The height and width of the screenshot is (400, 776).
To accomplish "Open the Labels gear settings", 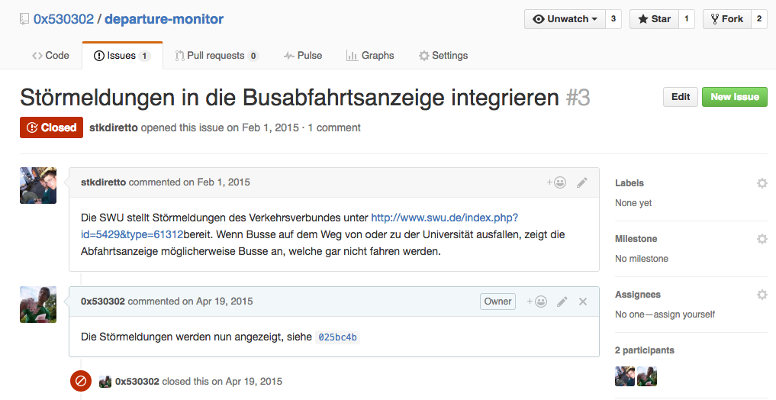I will pyautogui.click(x=762, y=183).
